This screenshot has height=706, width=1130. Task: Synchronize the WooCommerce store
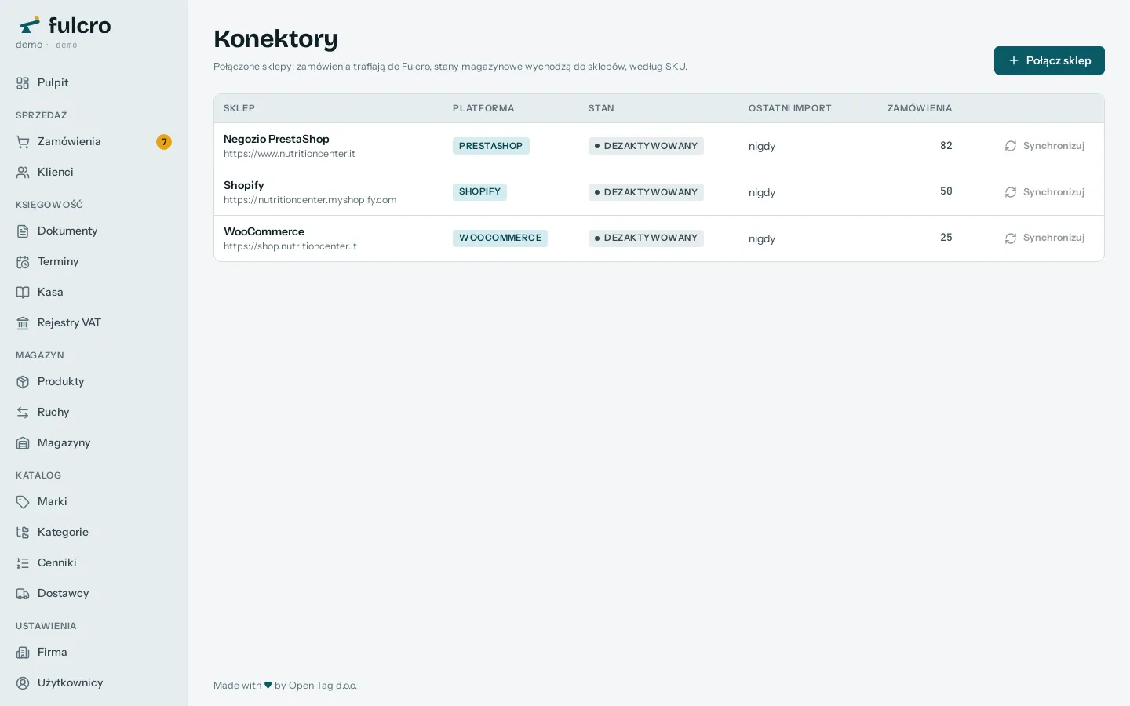pyautogui.click(x=1044, y=238)
